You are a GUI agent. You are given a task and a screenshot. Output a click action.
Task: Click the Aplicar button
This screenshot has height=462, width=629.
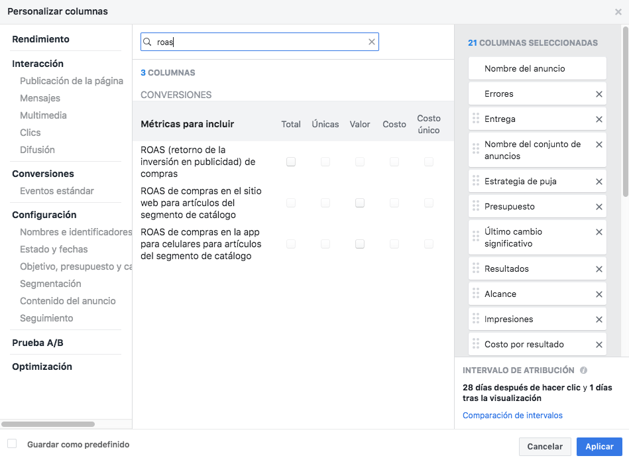tap(599, 447)
